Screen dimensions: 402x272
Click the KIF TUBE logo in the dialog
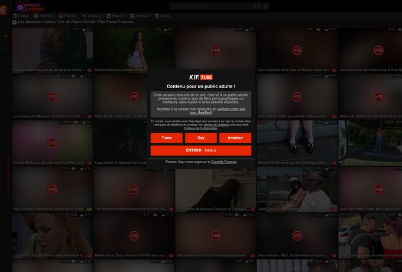pos(201,77)
